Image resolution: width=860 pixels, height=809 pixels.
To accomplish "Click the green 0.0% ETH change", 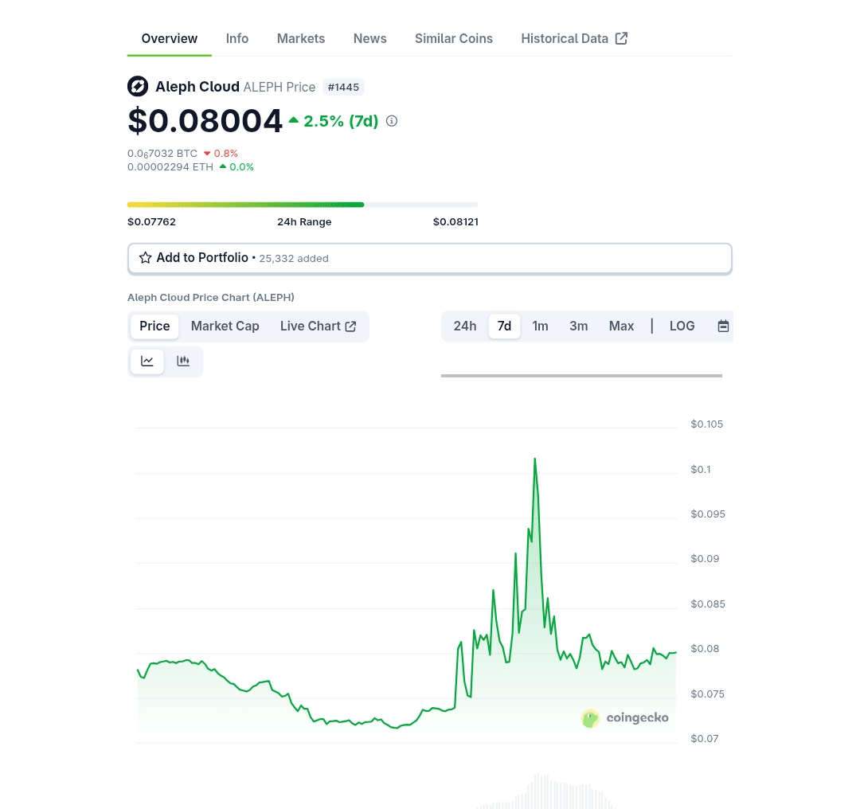I will 237,166.
